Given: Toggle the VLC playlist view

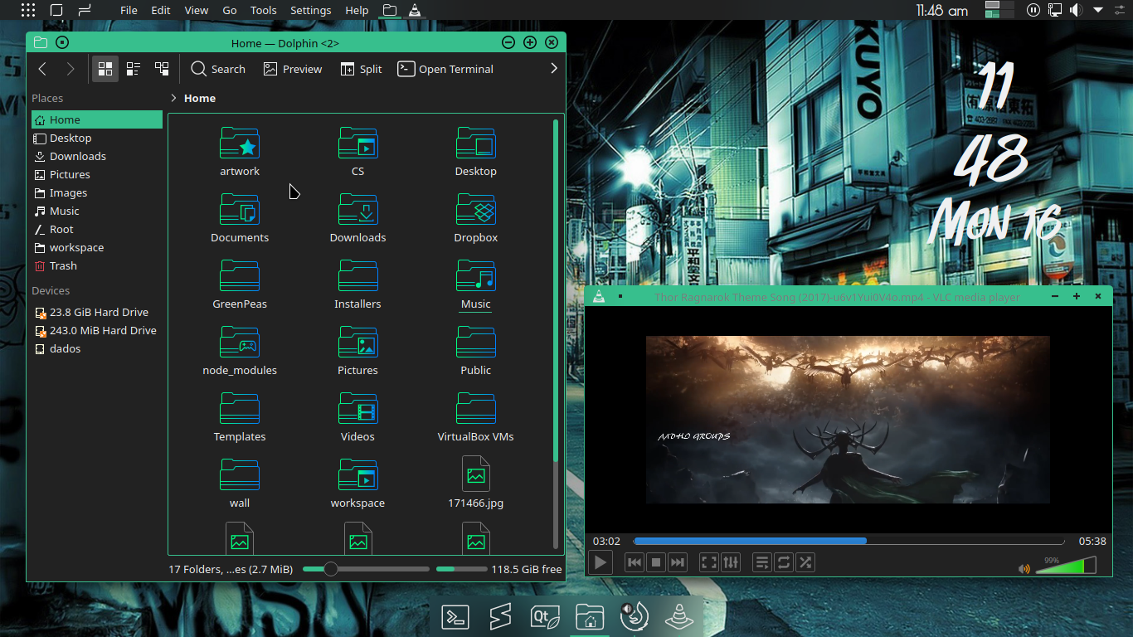Looking at the screenshot, I should click(762, 562).
